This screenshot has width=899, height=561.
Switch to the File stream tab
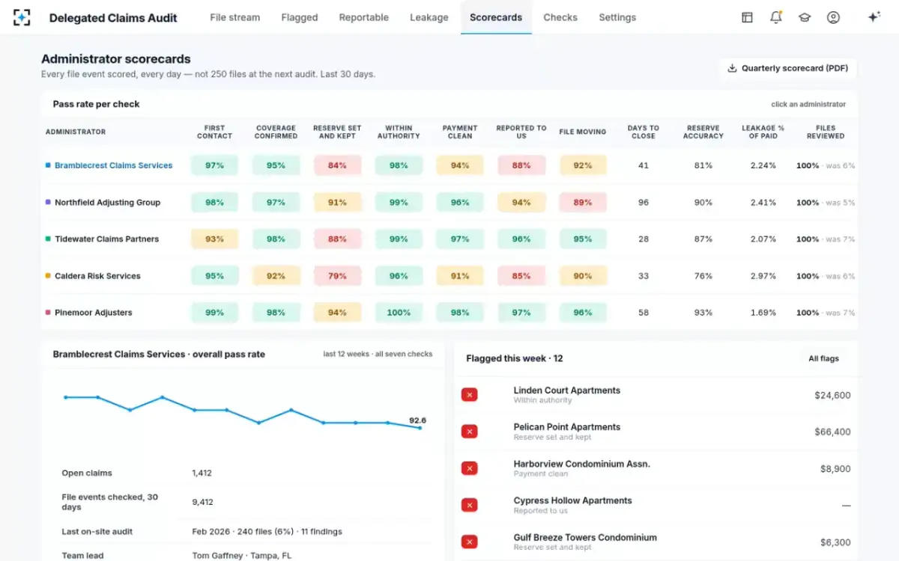[x=235, y=17]
